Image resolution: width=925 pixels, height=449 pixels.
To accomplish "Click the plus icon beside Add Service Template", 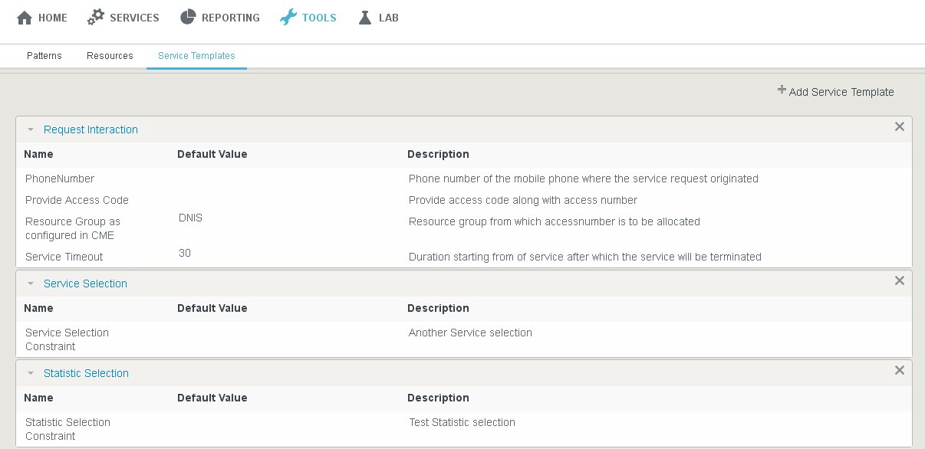I will pos(782,90).
